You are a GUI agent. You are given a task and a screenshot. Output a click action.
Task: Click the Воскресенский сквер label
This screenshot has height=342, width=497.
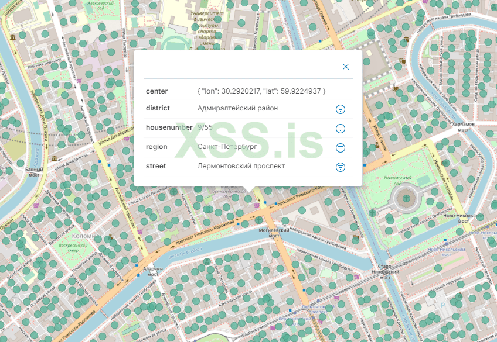73,247
